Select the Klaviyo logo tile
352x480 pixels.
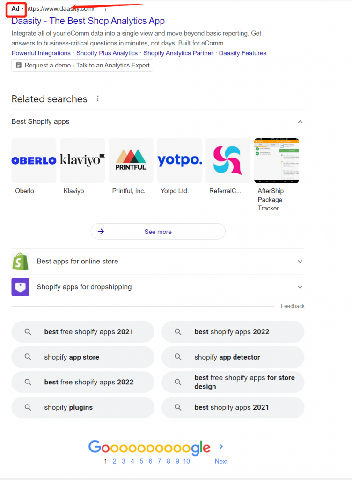coord(82,161)
